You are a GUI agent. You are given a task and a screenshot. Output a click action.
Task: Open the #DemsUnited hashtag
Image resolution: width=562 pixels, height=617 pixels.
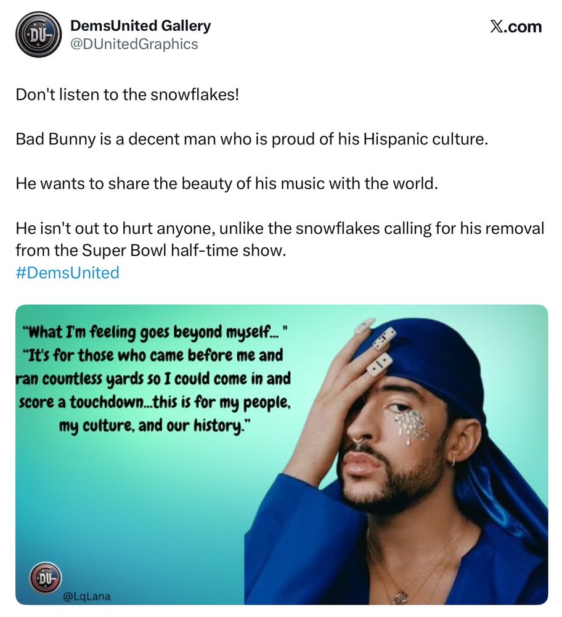[x=67, y=272]
